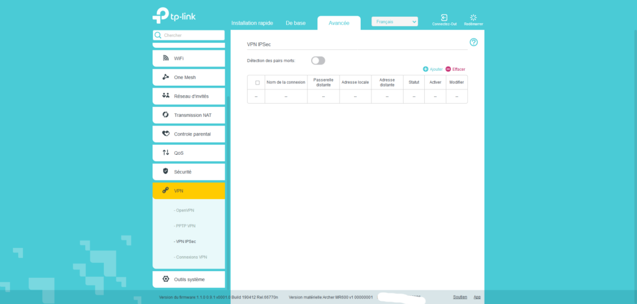Open the Français language dropdown
The height and width of the screenshot is (304, 637).
coord(394,22)
